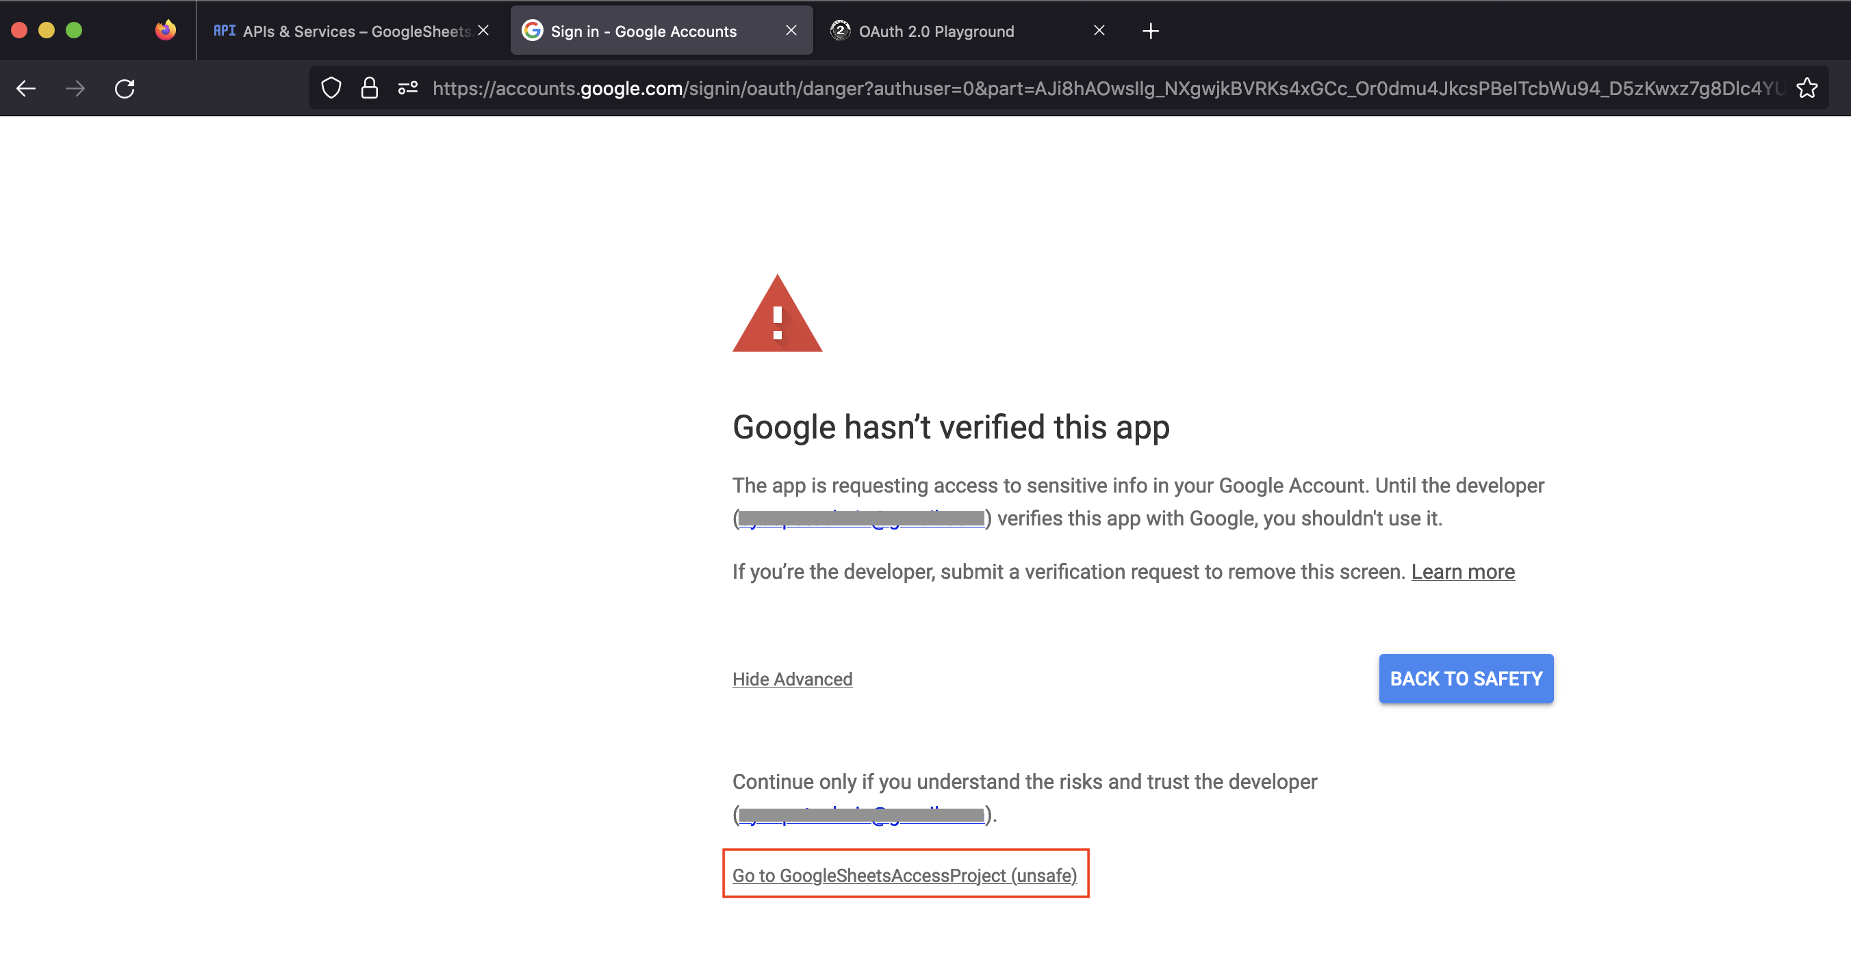The image size is (1851, 966).
Task: Bookmark this page with the star icon
Action: (x=1807, y=88)
